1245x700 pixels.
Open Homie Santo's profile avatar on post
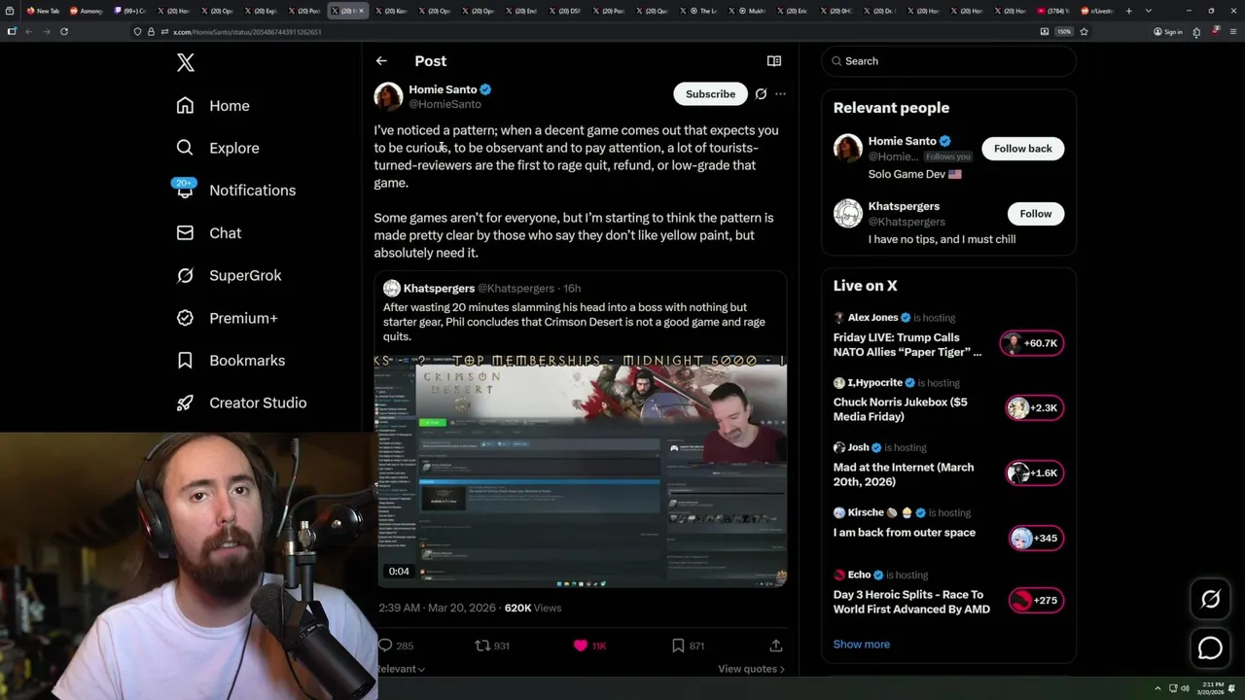click(388, 96)
